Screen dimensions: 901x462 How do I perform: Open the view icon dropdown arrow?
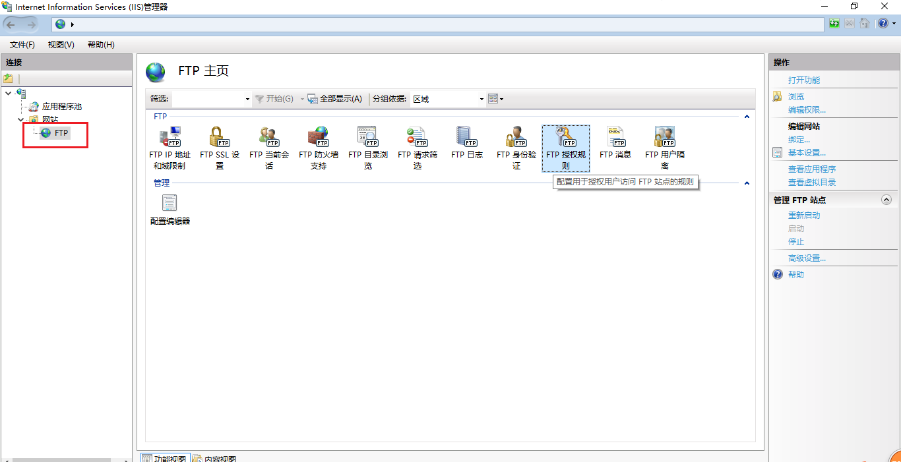(502, 99)
